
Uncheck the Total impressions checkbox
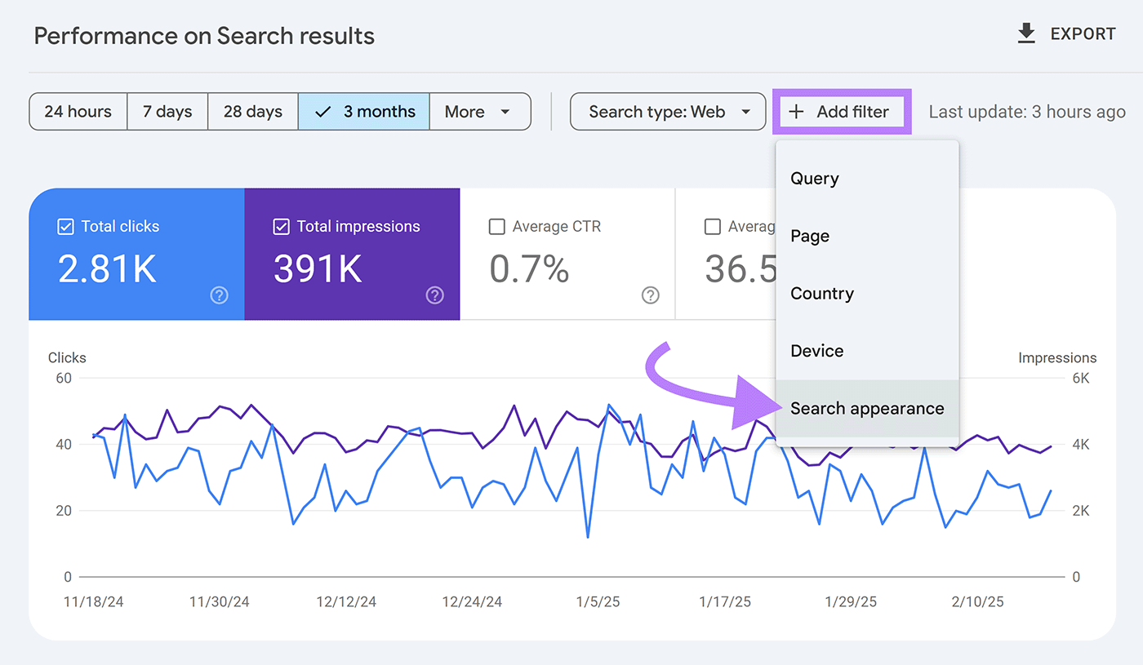click(281, 226)
